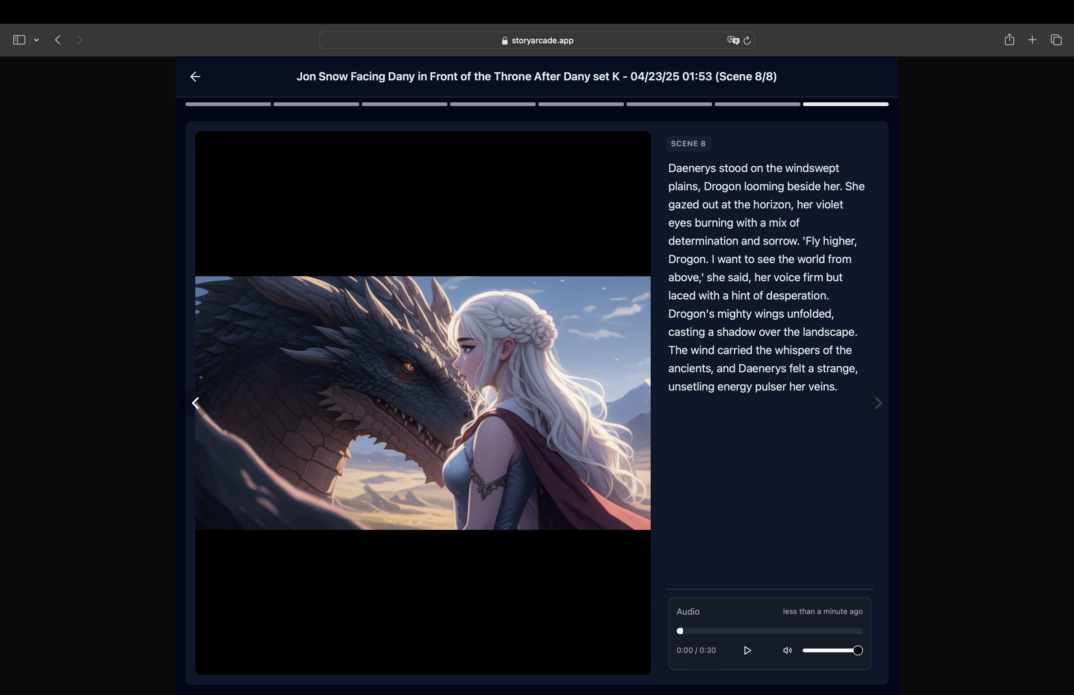Open the Safari share menu
The height and width of the screenshot is (695, 1074).
(x=1010, y=40)
